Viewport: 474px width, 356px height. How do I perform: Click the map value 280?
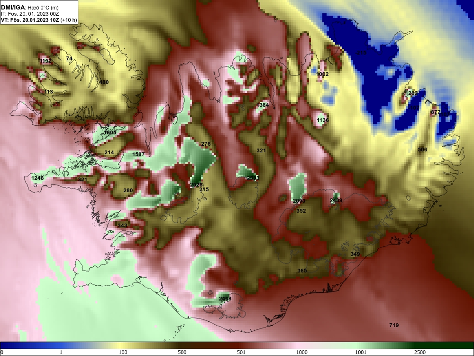pos(128,190)
